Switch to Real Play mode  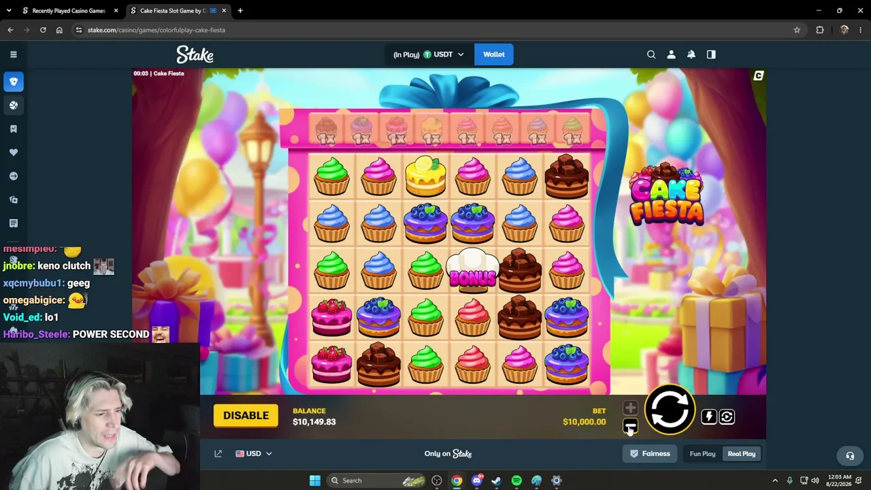click(742, 454)
